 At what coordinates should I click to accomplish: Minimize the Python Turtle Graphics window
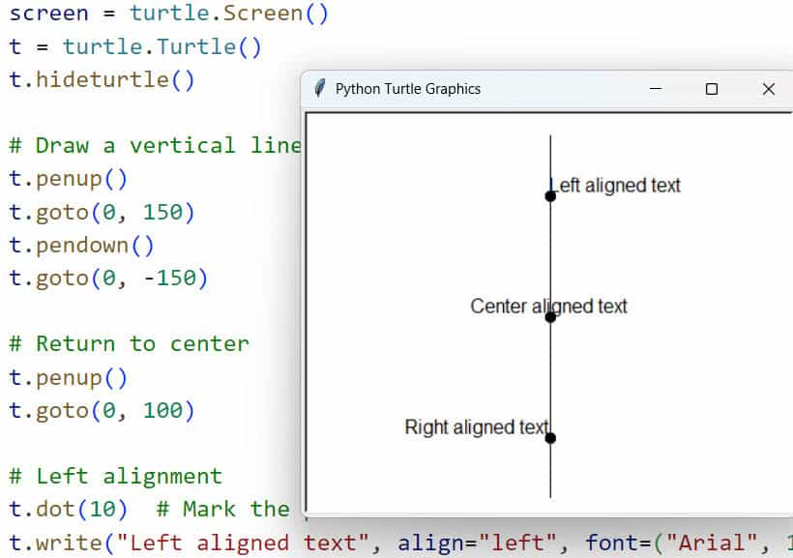point(656,89)
